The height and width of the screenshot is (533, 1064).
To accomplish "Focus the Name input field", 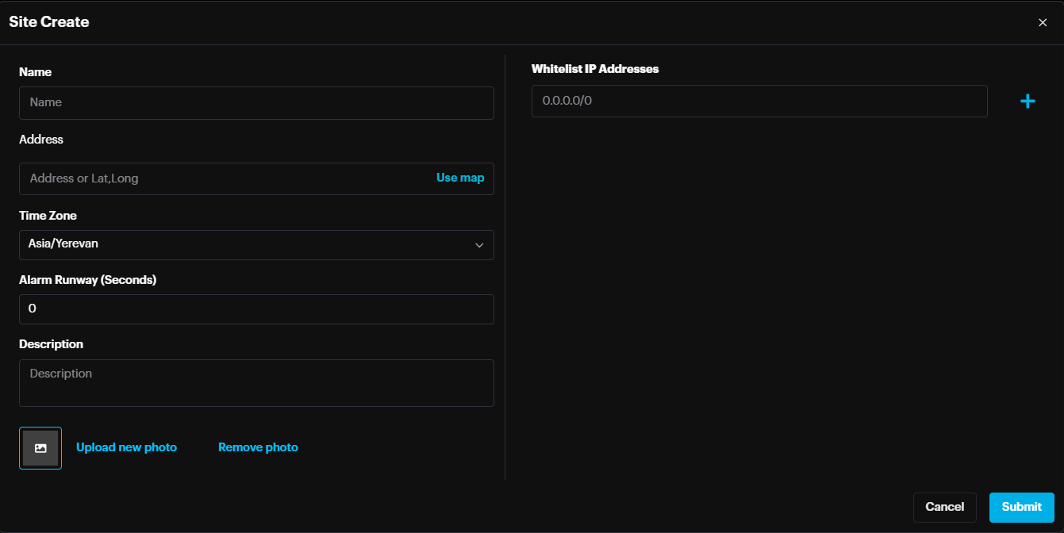I will tap(255, 103).
